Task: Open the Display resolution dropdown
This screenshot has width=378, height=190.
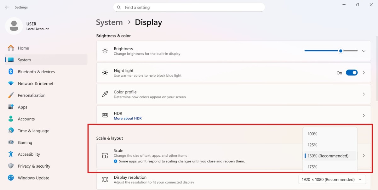Action: point(332,179)
